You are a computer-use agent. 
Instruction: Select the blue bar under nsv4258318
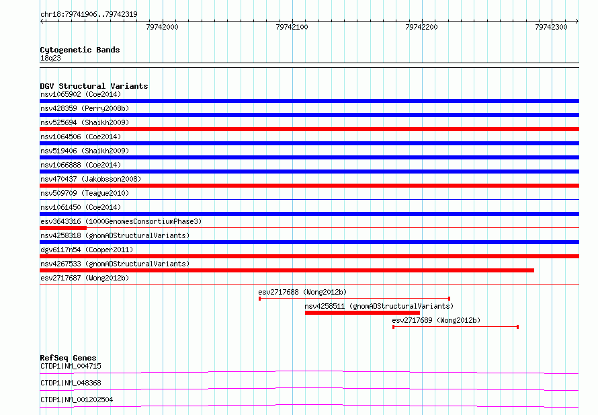pyautogui.click(x=309, y=242)
